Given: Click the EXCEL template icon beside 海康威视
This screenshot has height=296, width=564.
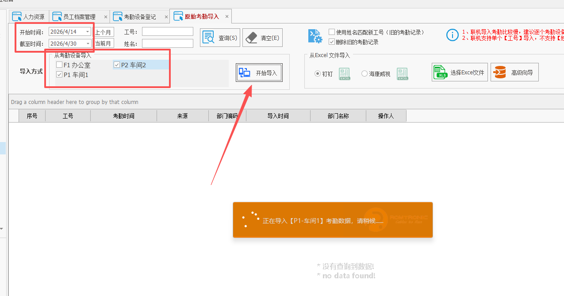Looking at the screenshot, I should [x=402, y=74].
